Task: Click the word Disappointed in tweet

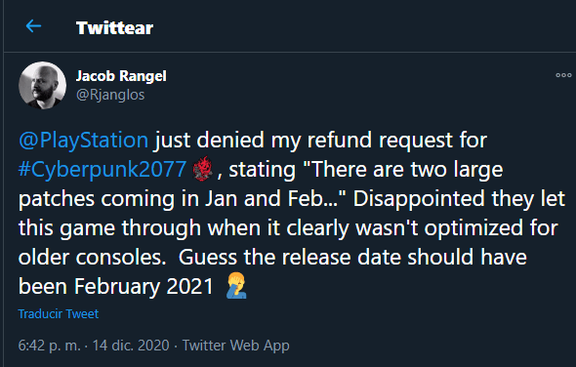Action: tap(419, 199)
